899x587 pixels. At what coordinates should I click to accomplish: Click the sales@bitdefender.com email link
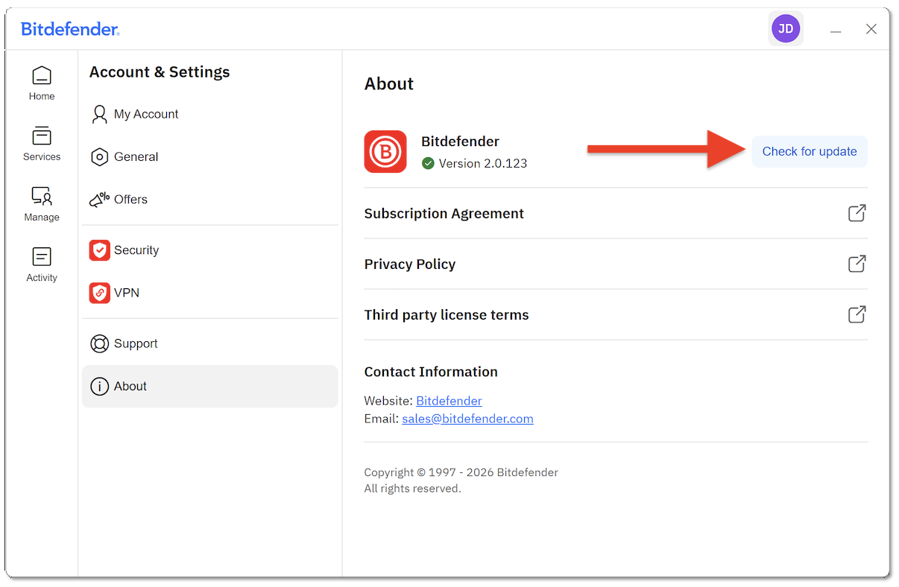467,419
